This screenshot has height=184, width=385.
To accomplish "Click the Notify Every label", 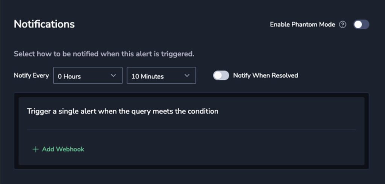I will tap(32, 75).
